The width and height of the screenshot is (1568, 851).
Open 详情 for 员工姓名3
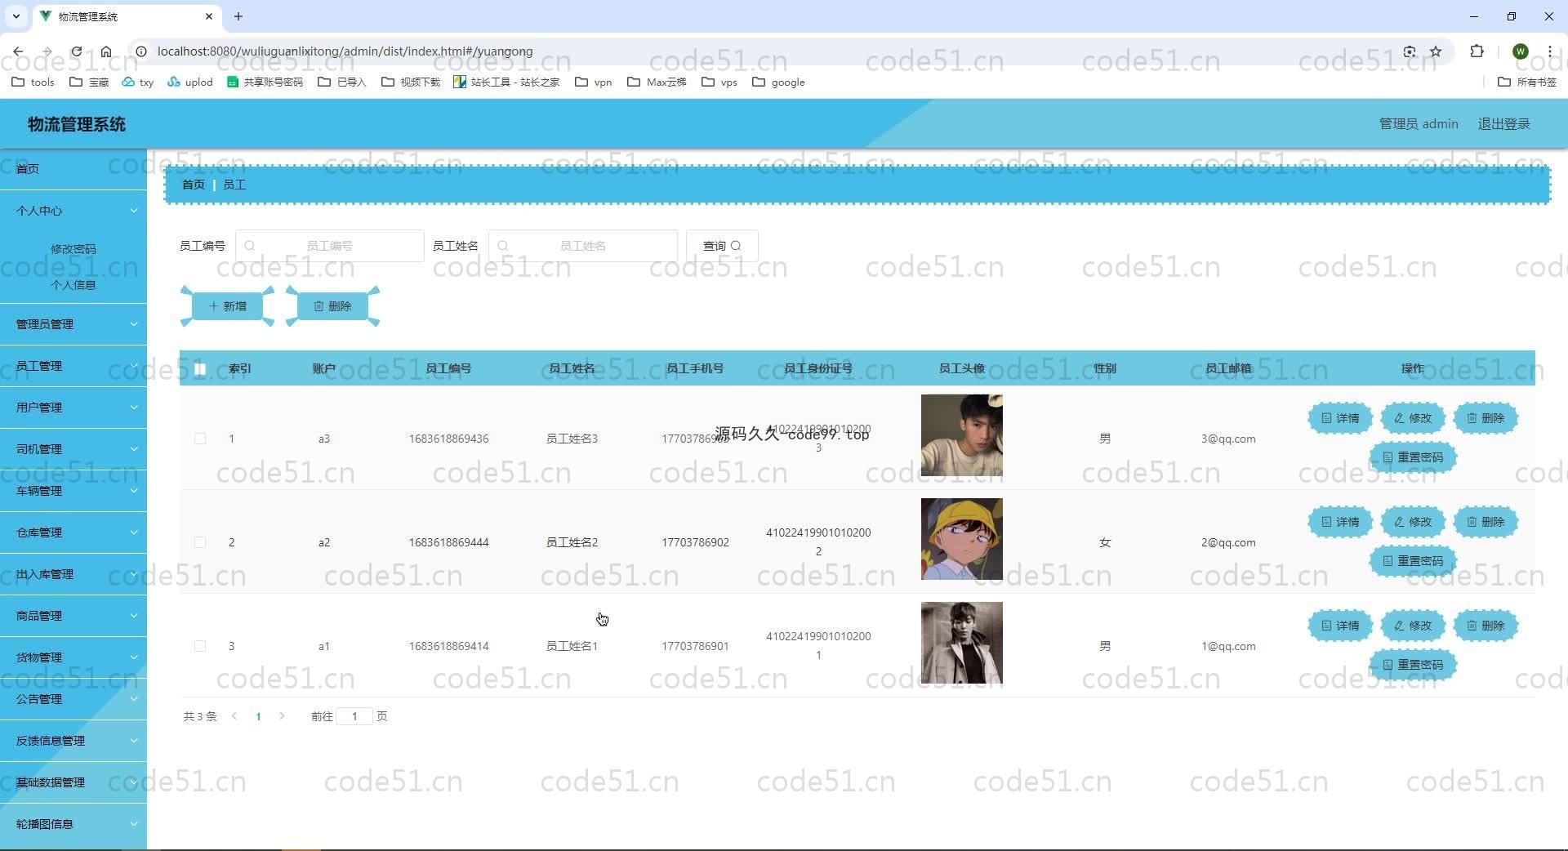click(1340, 418)
